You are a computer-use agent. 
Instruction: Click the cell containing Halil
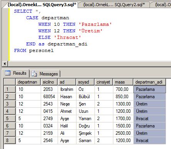[67, 126]
